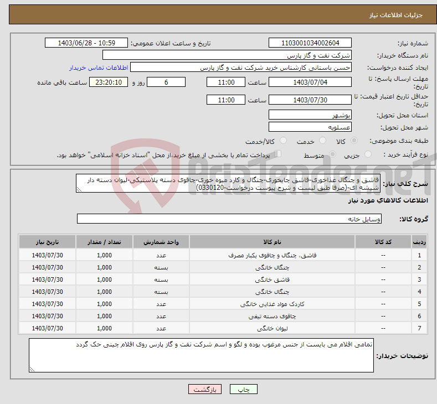Click the unit cell بسته in row 3

[161, 279]
